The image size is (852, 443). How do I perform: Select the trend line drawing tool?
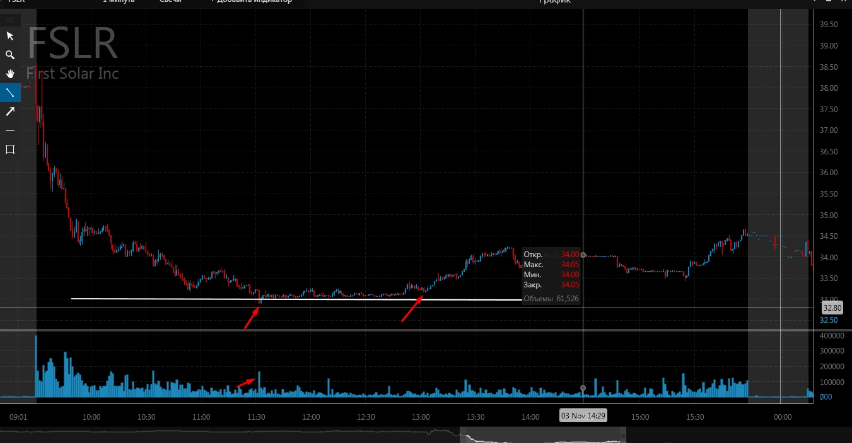coord(10,93)
